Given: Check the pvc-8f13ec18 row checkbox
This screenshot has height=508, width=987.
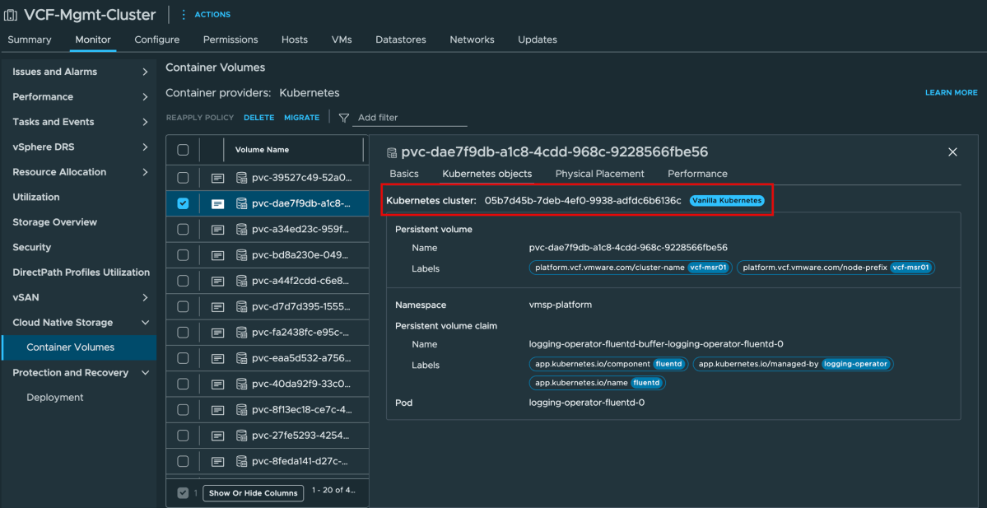Looking at the screenshot, I should [x=184, y=410].
